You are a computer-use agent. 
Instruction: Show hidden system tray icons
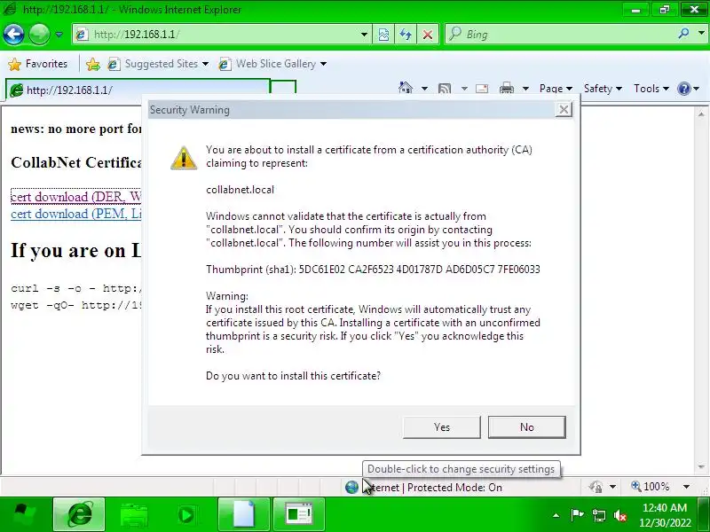(x=556, y=515)
